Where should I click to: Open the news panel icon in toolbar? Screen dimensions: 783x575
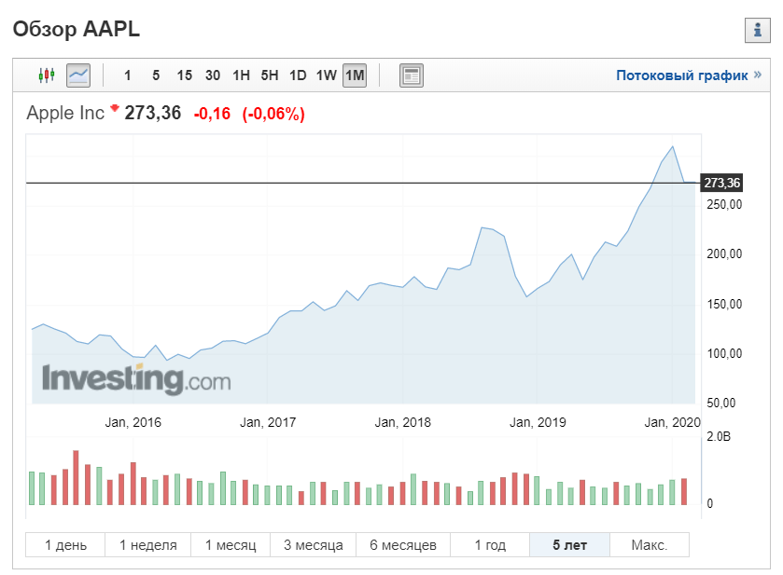[x=412, y=75]
